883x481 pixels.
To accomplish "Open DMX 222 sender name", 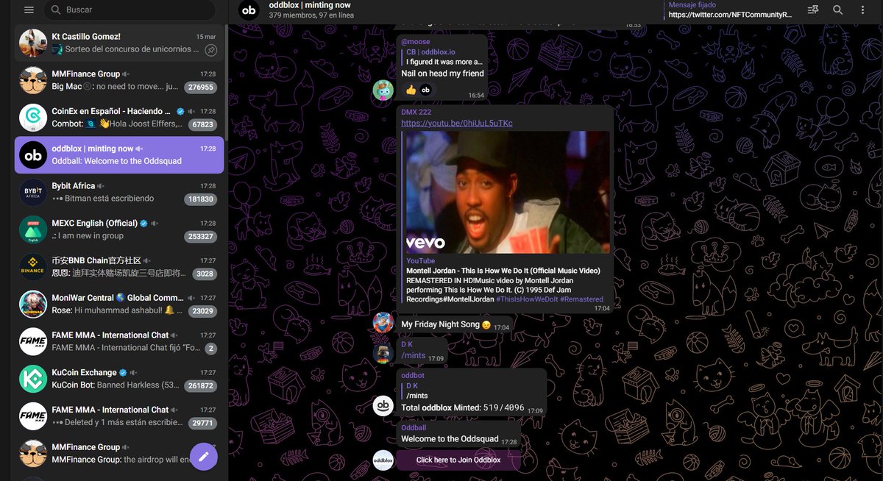I will (416, 111).
